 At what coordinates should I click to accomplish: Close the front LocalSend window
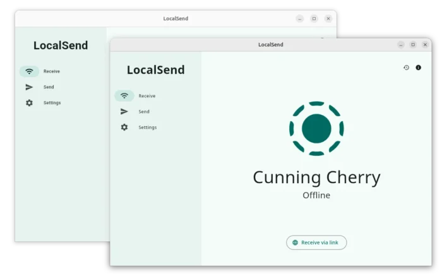(x=425, y=45)
